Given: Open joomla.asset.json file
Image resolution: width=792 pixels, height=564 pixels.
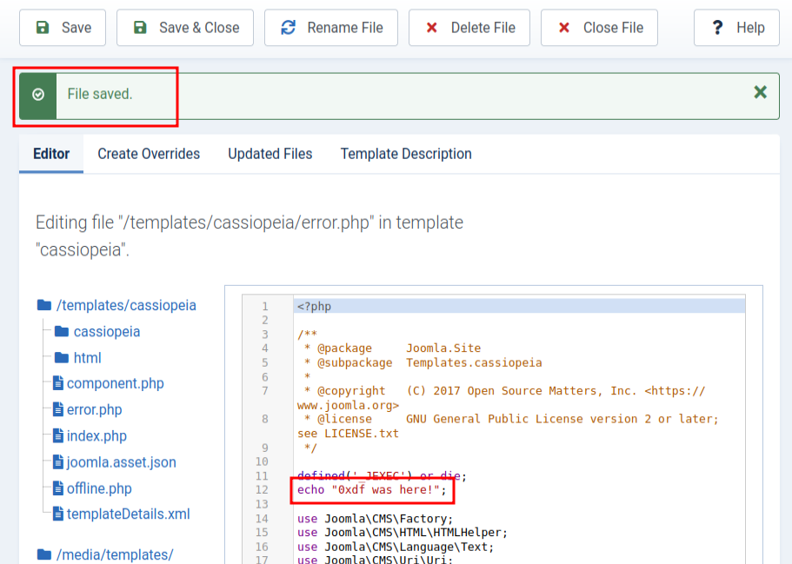Looking at the screenshot, I should click(121, 461).
